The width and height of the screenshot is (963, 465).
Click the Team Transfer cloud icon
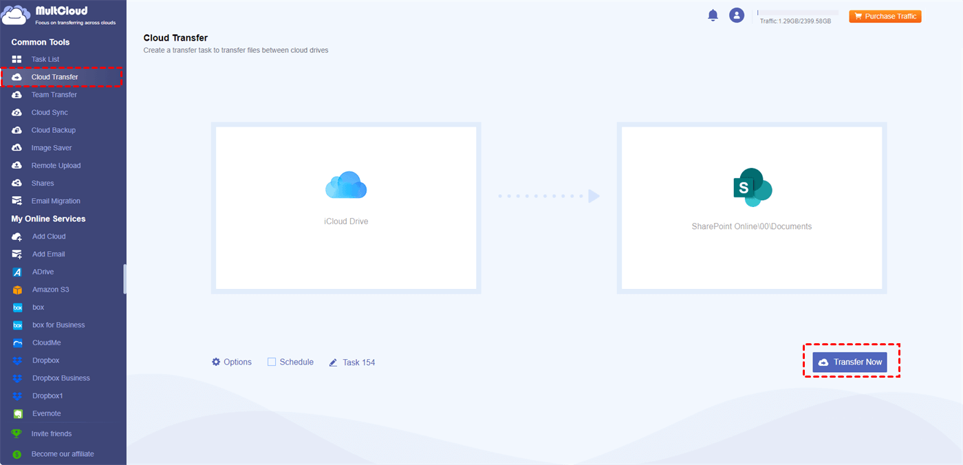17,95
